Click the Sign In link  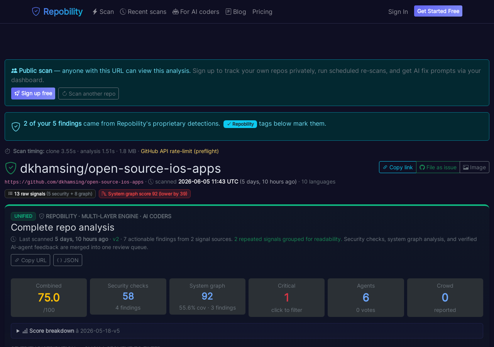(x=398, y=12)
